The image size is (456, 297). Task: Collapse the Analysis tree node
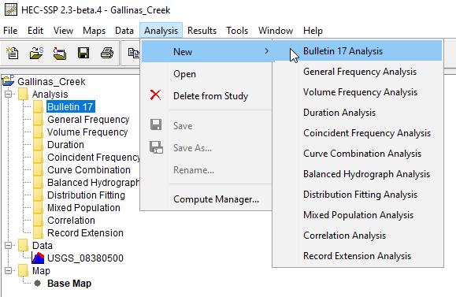(x=8, y=95)
